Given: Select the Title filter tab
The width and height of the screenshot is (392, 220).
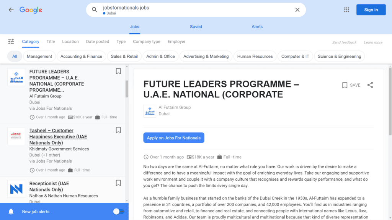Looking at the screenshot, I should pos(51,42).
